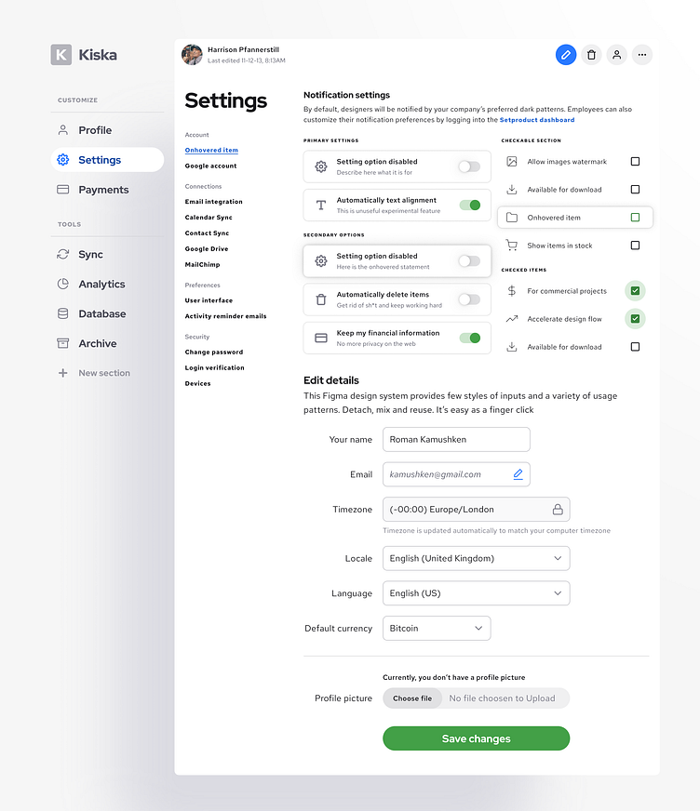Click the dollar icon for commercial projects

pyautogui.click(x=513, y=291)
